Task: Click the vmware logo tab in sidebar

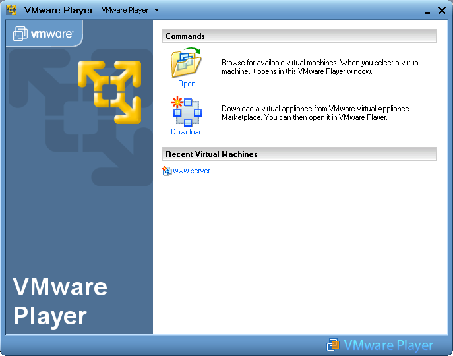Action: (x=44, y=34)
